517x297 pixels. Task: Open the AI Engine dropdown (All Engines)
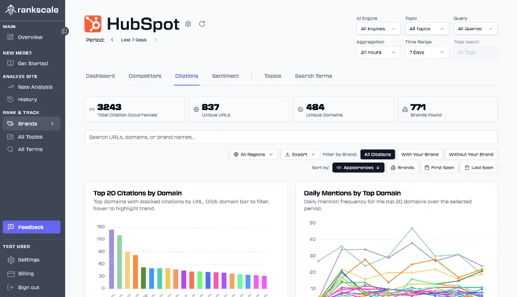pyautogui.click(x=378, y=29)
